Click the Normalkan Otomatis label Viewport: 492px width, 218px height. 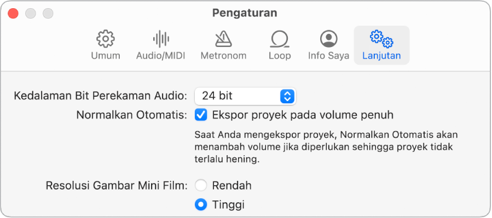coord(132,115)
